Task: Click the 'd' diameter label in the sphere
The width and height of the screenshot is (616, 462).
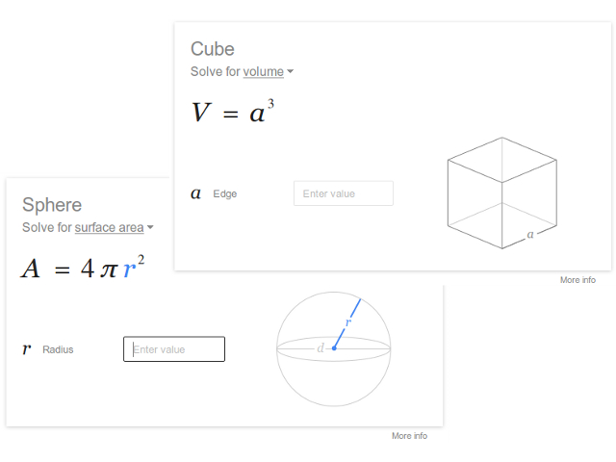Action: click(x=321, y=347)
